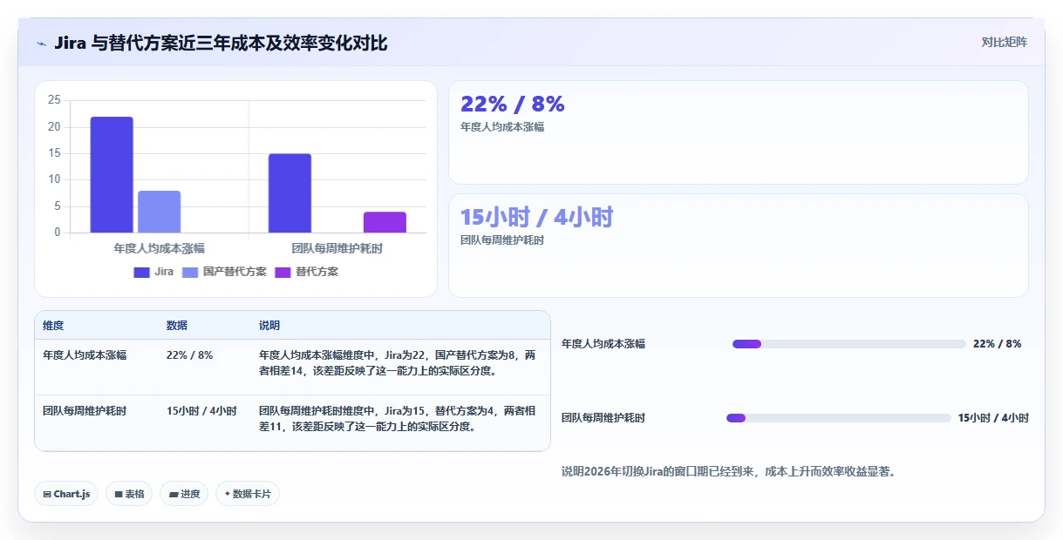The image size is (1063, 540).
Task: Select the 22% / 8% data card
Action: point(738,132)
